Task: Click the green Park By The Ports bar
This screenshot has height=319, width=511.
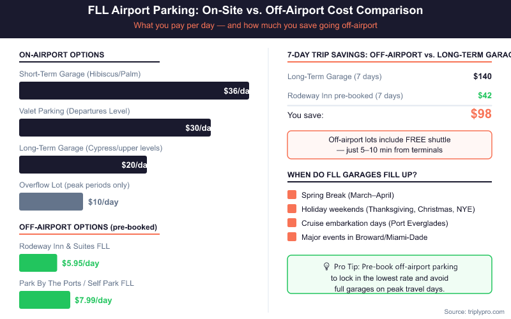Action: click(45, 300)
